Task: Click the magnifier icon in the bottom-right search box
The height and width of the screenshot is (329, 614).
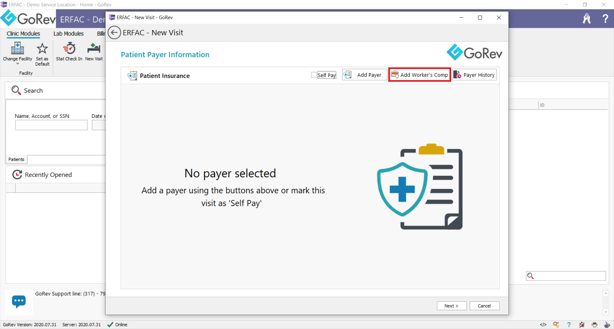Action: pyautogui.click(x=531, y=276)
